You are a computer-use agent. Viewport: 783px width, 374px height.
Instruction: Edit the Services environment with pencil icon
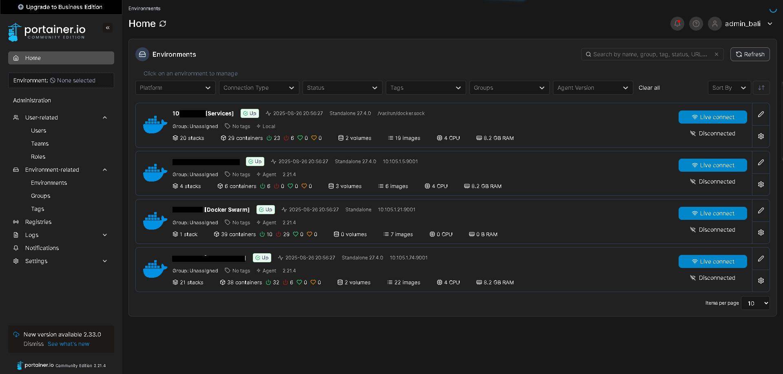(x=761, y=114)
